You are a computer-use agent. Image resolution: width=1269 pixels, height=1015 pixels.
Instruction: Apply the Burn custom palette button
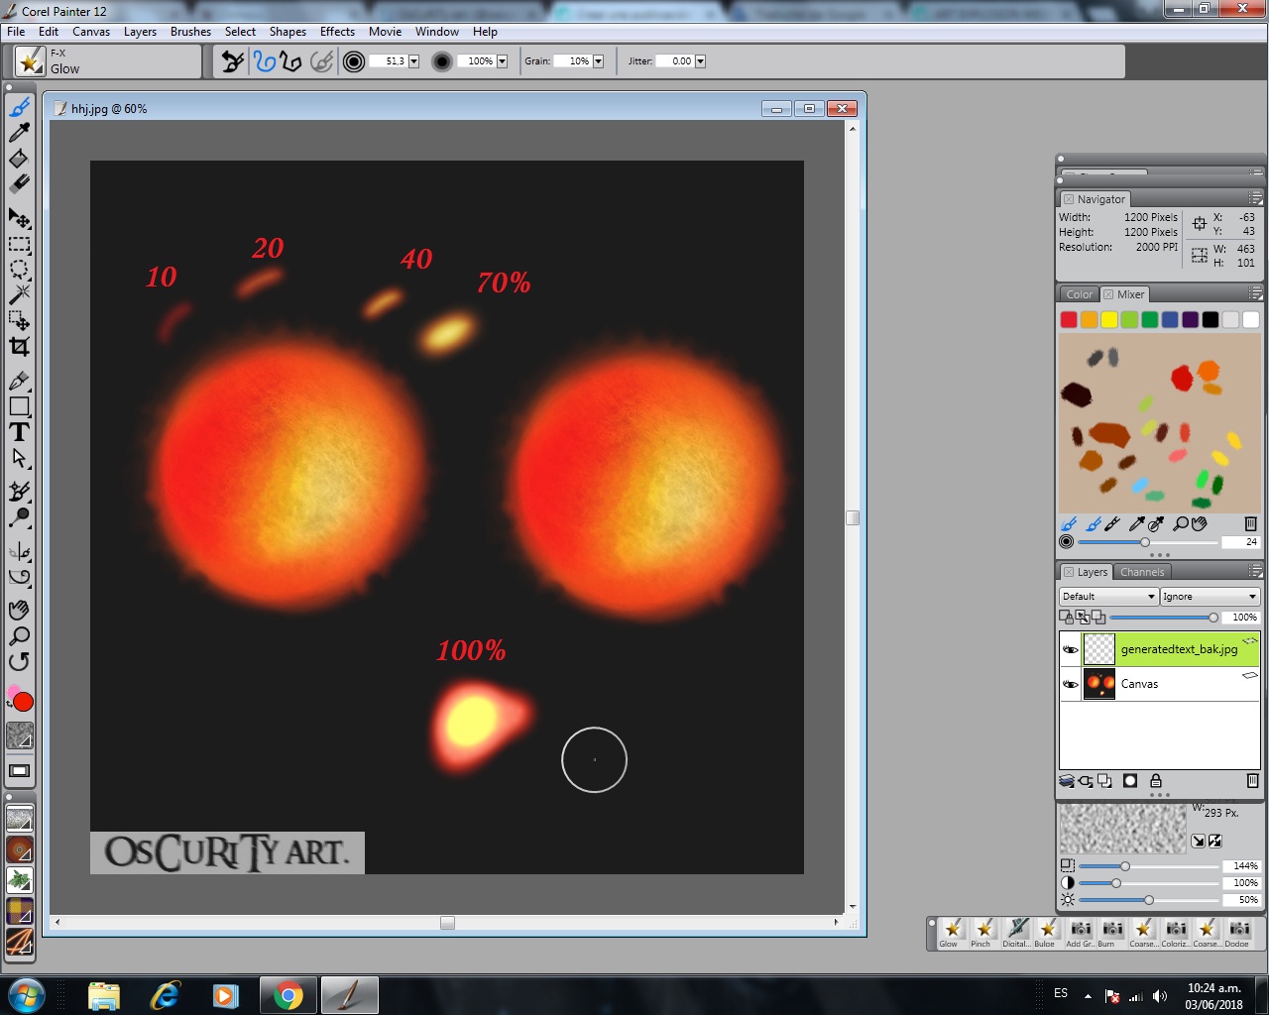click(1111, 933)
